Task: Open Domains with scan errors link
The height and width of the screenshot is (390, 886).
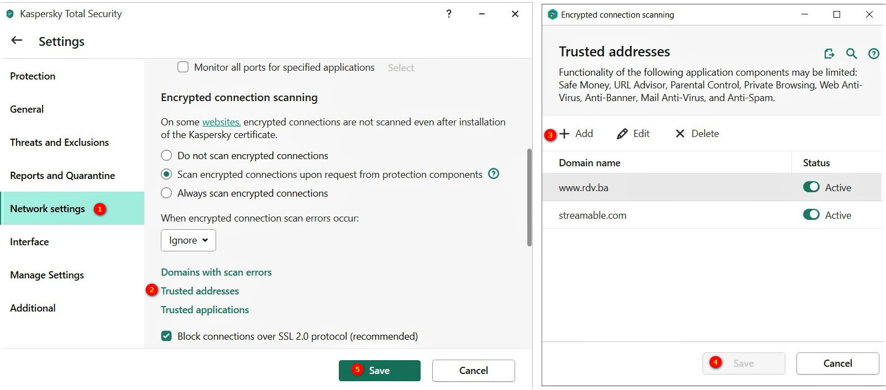Action: [216, 272]
